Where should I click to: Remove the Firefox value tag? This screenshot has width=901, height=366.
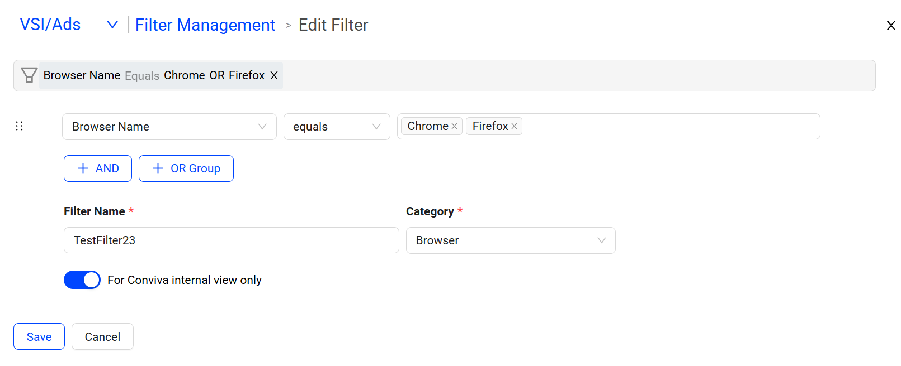tap(514, 127)
